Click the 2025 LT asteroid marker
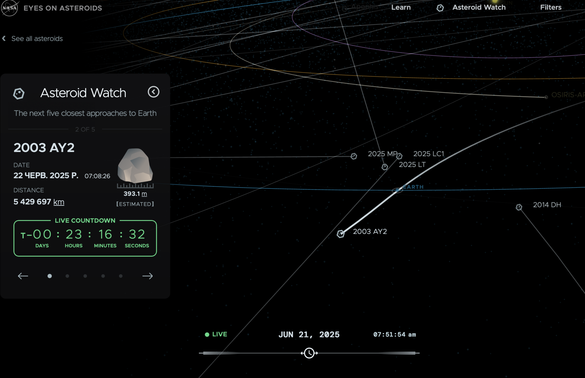The image size is (585, 378). [x=385, y=167]
